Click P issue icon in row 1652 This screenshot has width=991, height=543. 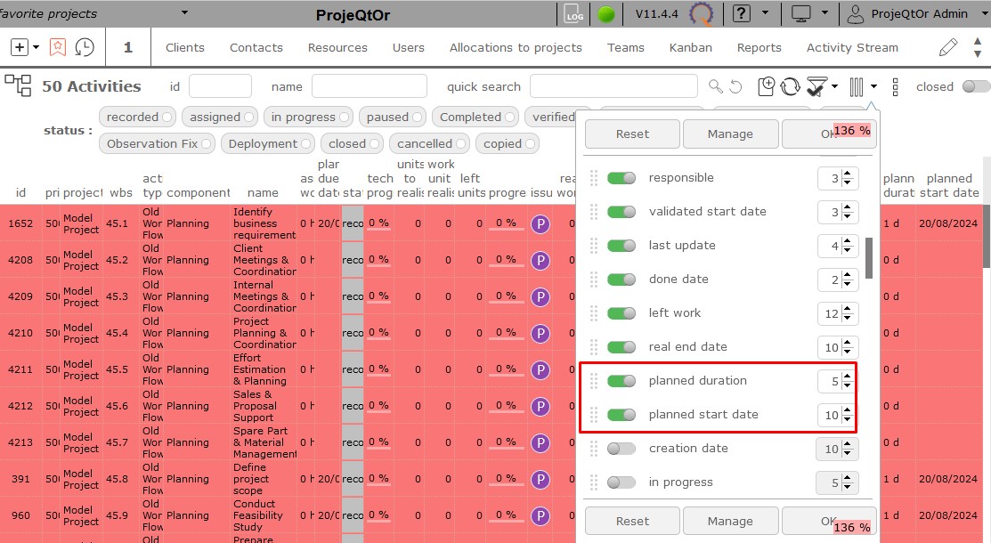coord(540,223)
